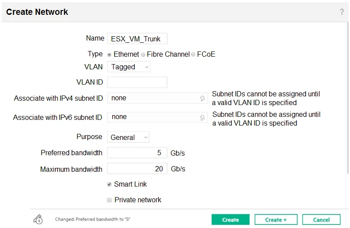Image resolution: width=350 pixels, height=228 pixels.
Task: Click the IPv6 subnet search icon
Action: (x=203, y=117)
